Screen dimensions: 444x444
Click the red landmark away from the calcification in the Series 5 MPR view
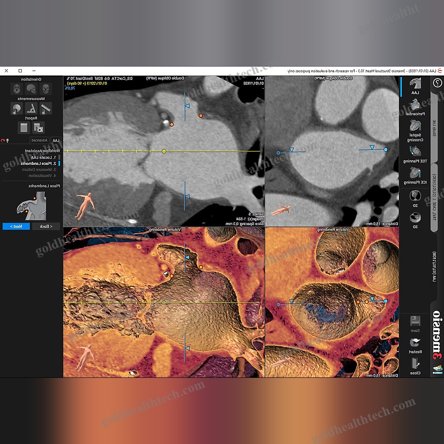click(201, 115)
